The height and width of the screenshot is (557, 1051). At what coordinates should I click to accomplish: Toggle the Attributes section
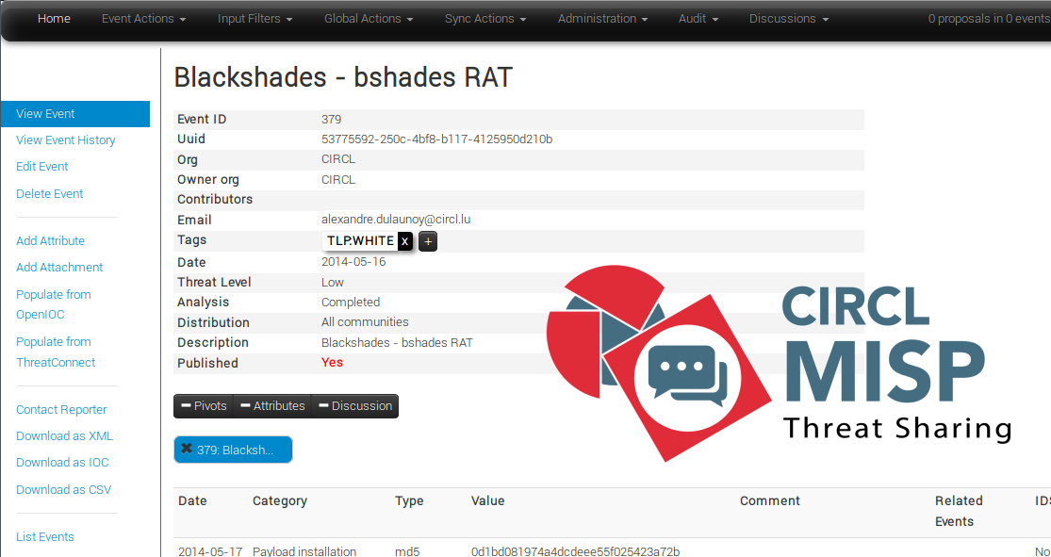[x=272, y=406]
